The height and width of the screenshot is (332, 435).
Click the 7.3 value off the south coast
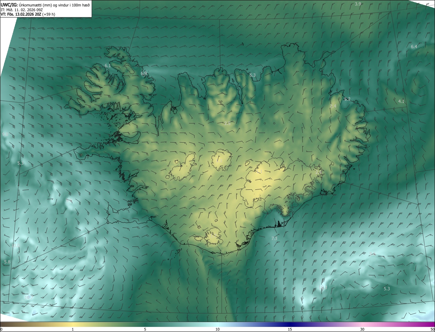coord(274,239)
